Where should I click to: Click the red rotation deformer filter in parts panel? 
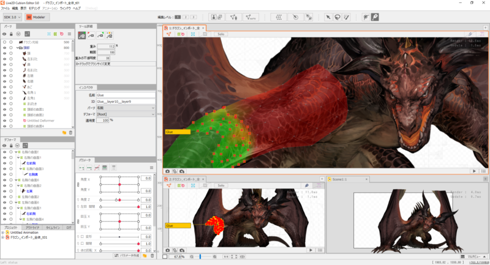[62, 34]
